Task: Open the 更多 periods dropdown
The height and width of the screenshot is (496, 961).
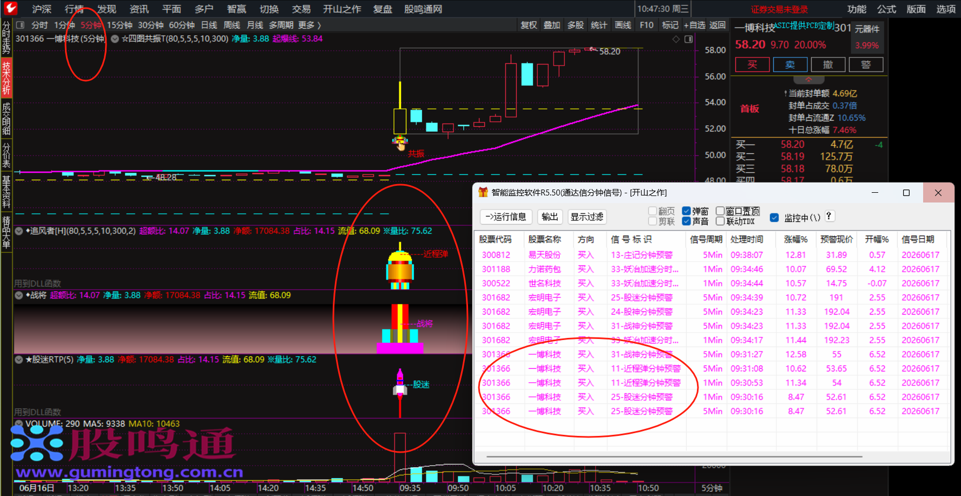Action: pyautogui.click(x=310, y=25)
